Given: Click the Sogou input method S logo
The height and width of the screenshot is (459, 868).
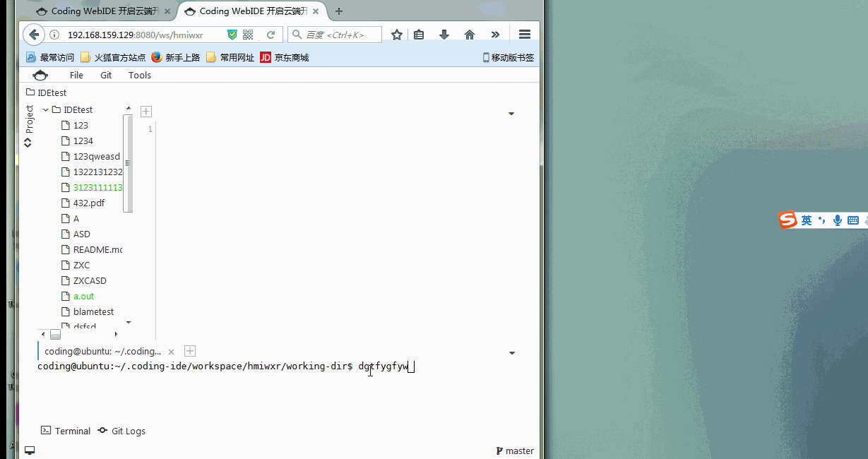Looking at the screenshot, I should (x=788, y=220).
